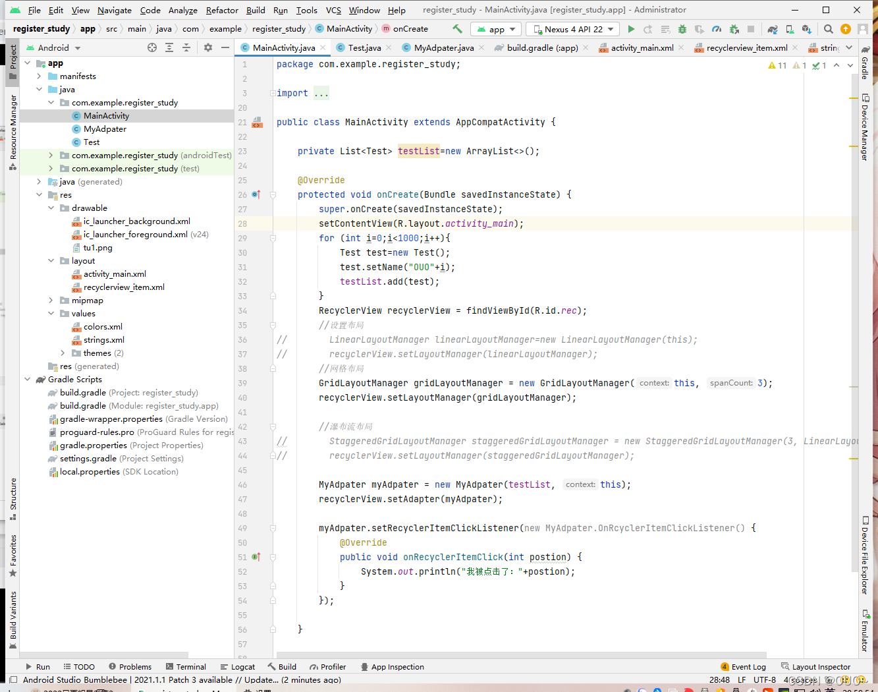The height and width of the screenshot is (692, 878).
Task: Click the account avatar icon in toolbar
Action: 863,29
